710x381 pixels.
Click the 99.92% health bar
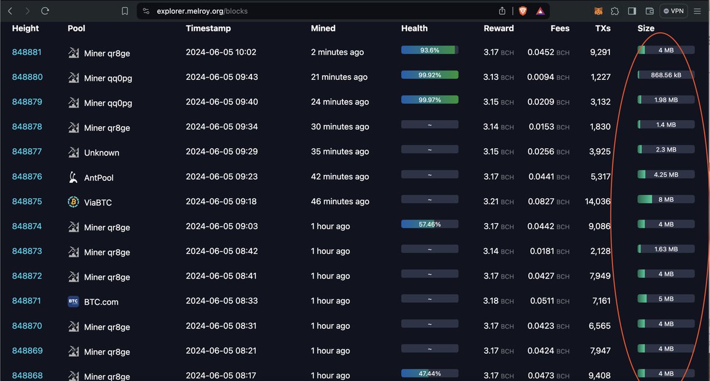pos(430,75)
